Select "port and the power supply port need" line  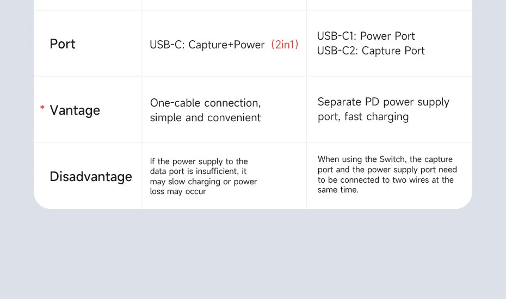point(387,170)
